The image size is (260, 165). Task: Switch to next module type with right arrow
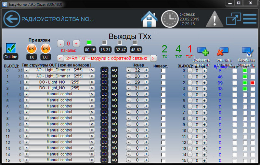click(x=153, y=58)
